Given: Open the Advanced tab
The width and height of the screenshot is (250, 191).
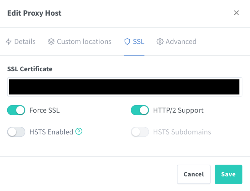Looking at the screenshot, I should pyautogui.click(x=176, y=42).
